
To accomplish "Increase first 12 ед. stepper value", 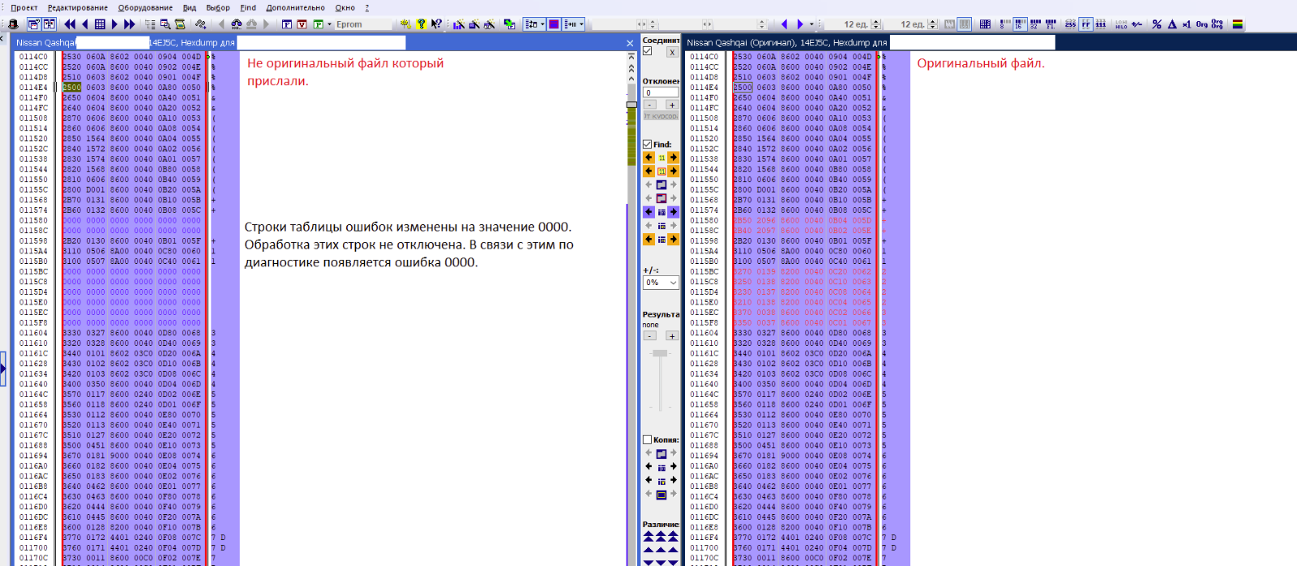I will 875,22.
